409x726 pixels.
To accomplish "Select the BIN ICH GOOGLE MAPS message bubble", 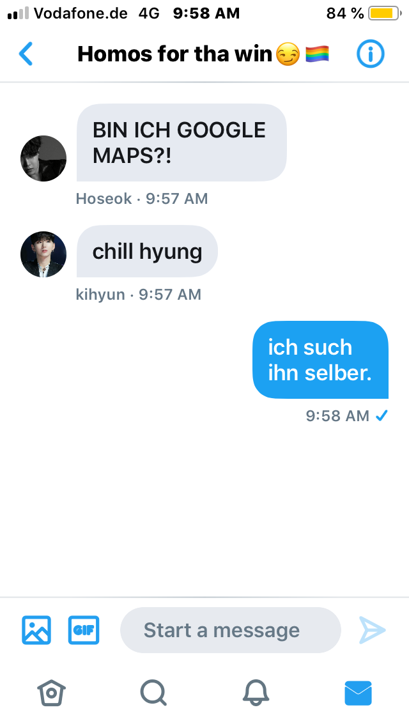I will [181, 143].
